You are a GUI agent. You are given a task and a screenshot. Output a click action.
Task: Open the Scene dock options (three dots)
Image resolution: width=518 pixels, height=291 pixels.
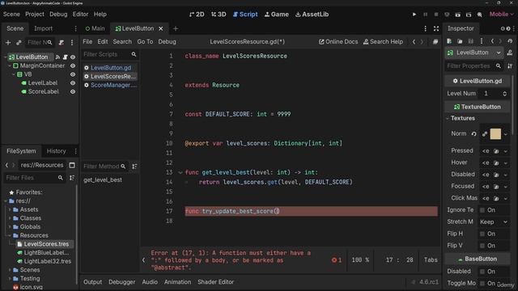click(x=72, y=43)
